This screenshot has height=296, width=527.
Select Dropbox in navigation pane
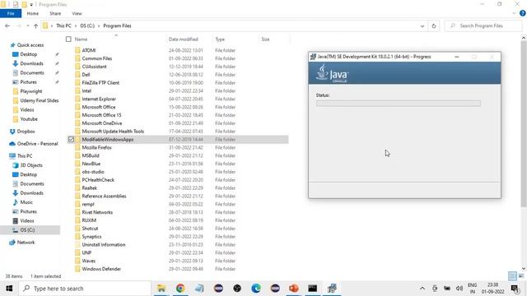(x=26, y=132)
